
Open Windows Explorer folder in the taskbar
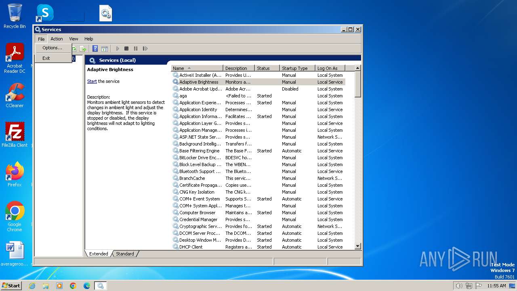click(x=46, y=286)
